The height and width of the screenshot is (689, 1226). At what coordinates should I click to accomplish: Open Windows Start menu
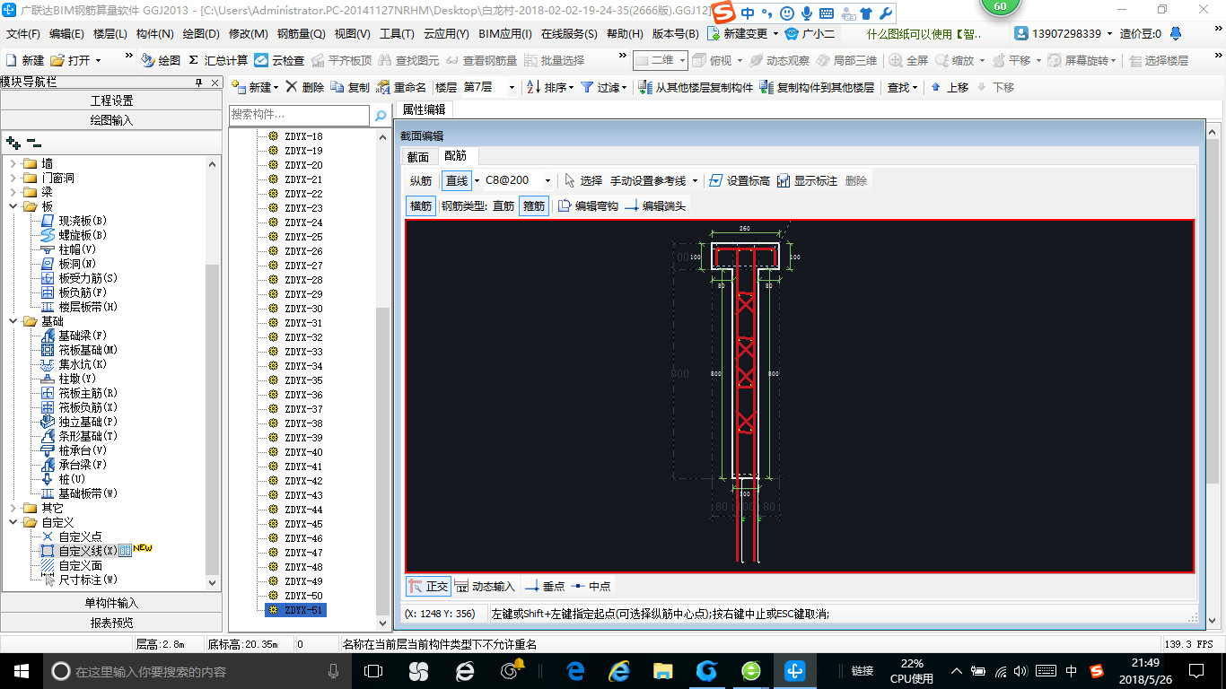coord(20,670)
